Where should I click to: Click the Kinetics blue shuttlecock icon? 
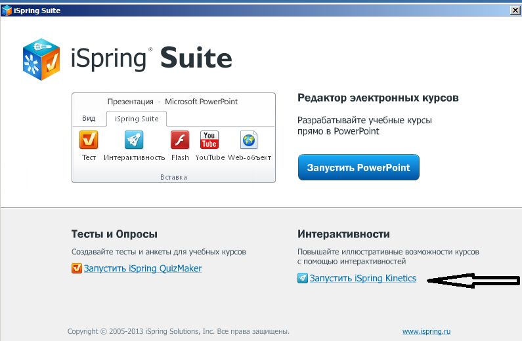pyautogui.click(x=303, y=278)
